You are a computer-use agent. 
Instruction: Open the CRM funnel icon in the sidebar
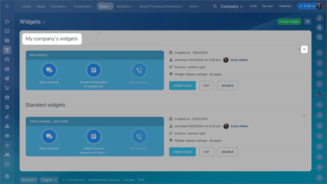[x=7, y=50]
